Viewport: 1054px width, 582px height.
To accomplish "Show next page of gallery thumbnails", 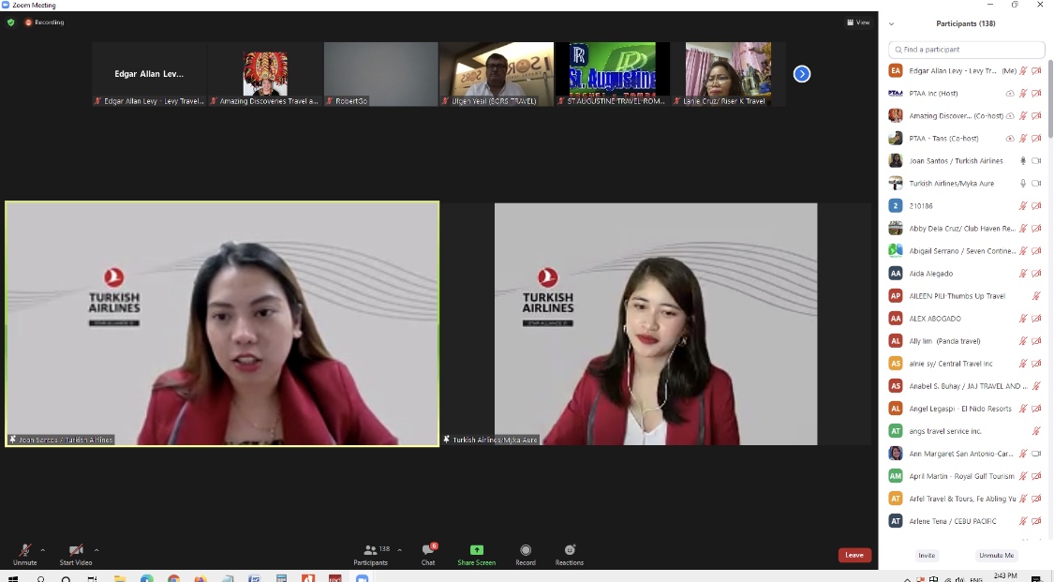I will coord(802,74).
